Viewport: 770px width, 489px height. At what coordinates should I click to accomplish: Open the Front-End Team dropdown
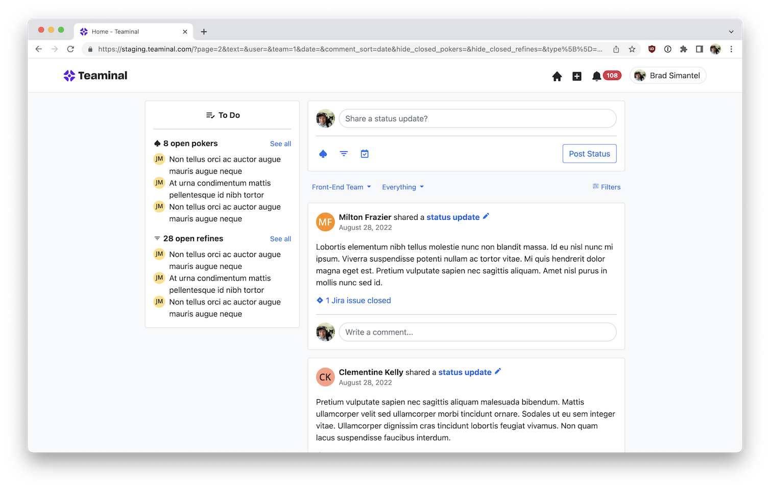point(341,187)
